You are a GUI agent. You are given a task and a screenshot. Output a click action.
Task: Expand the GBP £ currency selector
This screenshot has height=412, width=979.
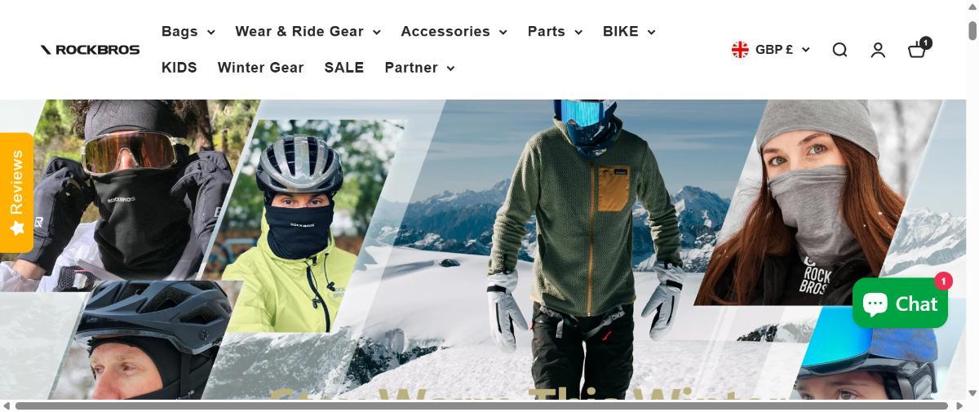pyautogui.click(x=771, y=50)
